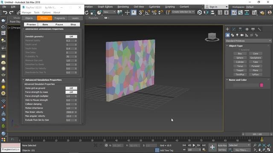Image resolution: width=273 pixels, height=153 pixels.
Task: Click the Select and Rotate circular arrow
Action: coord(87,12)
